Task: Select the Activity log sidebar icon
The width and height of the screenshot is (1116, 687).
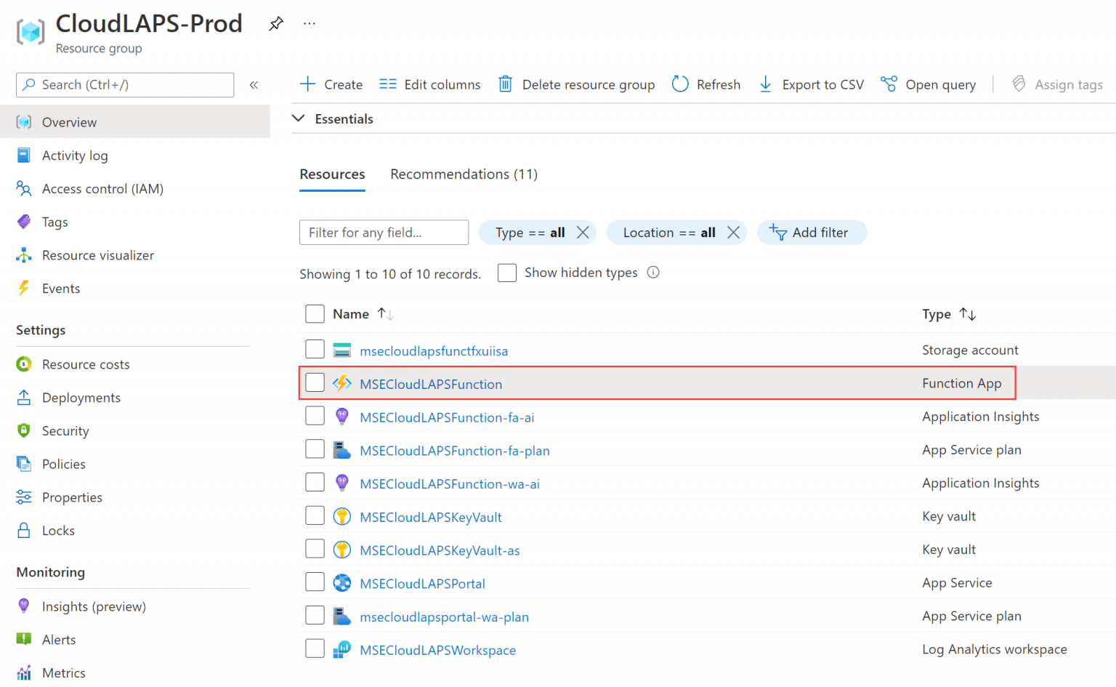Action: click(23, 155)
